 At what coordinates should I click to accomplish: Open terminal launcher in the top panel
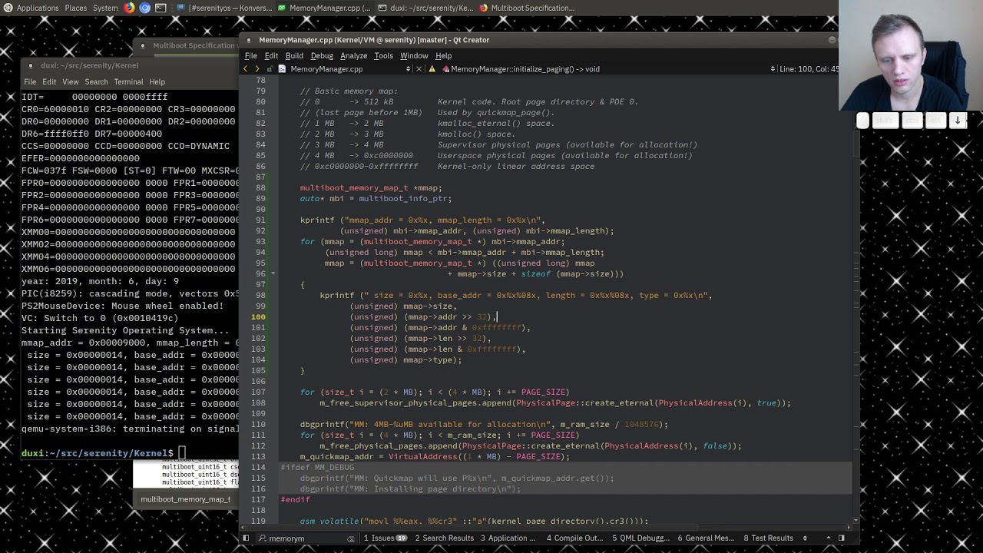pos(161,8)
